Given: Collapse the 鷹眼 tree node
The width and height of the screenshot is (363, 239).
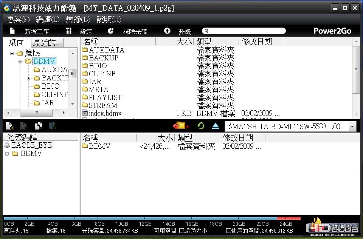Looking at the screenshot, I should click(x=12, y=53).
